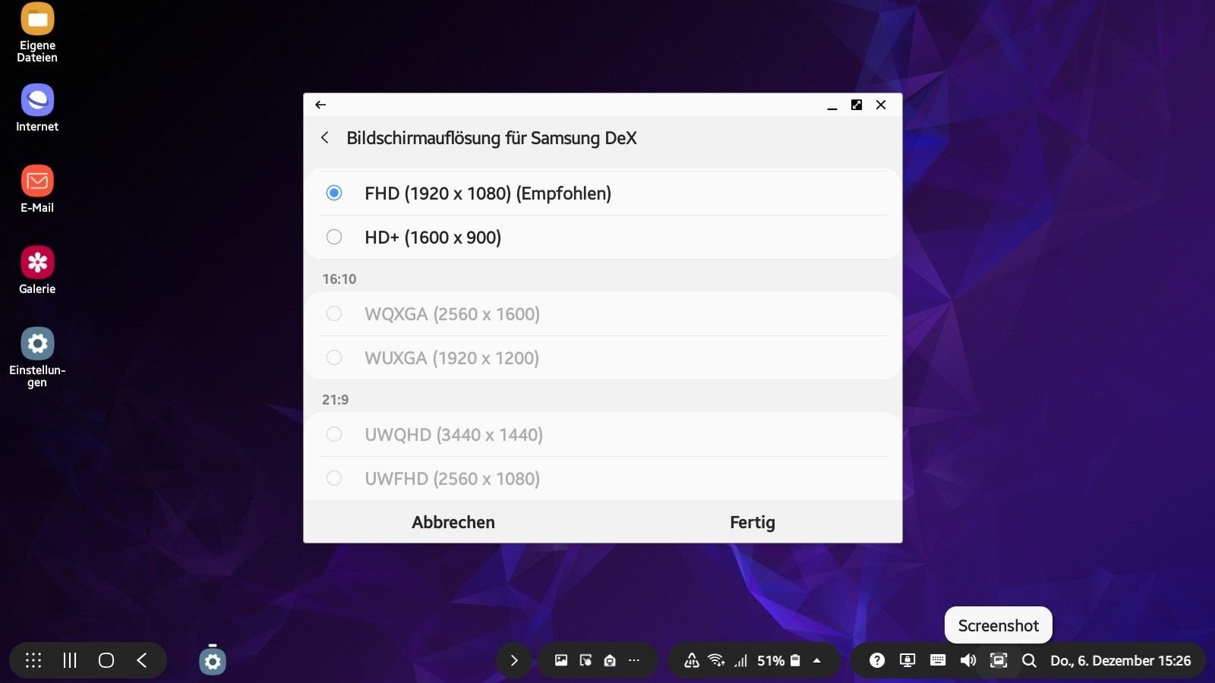Viewport: 1215px width, 683px height.
Task: Maximize the settings window
Action: (857, 105)
